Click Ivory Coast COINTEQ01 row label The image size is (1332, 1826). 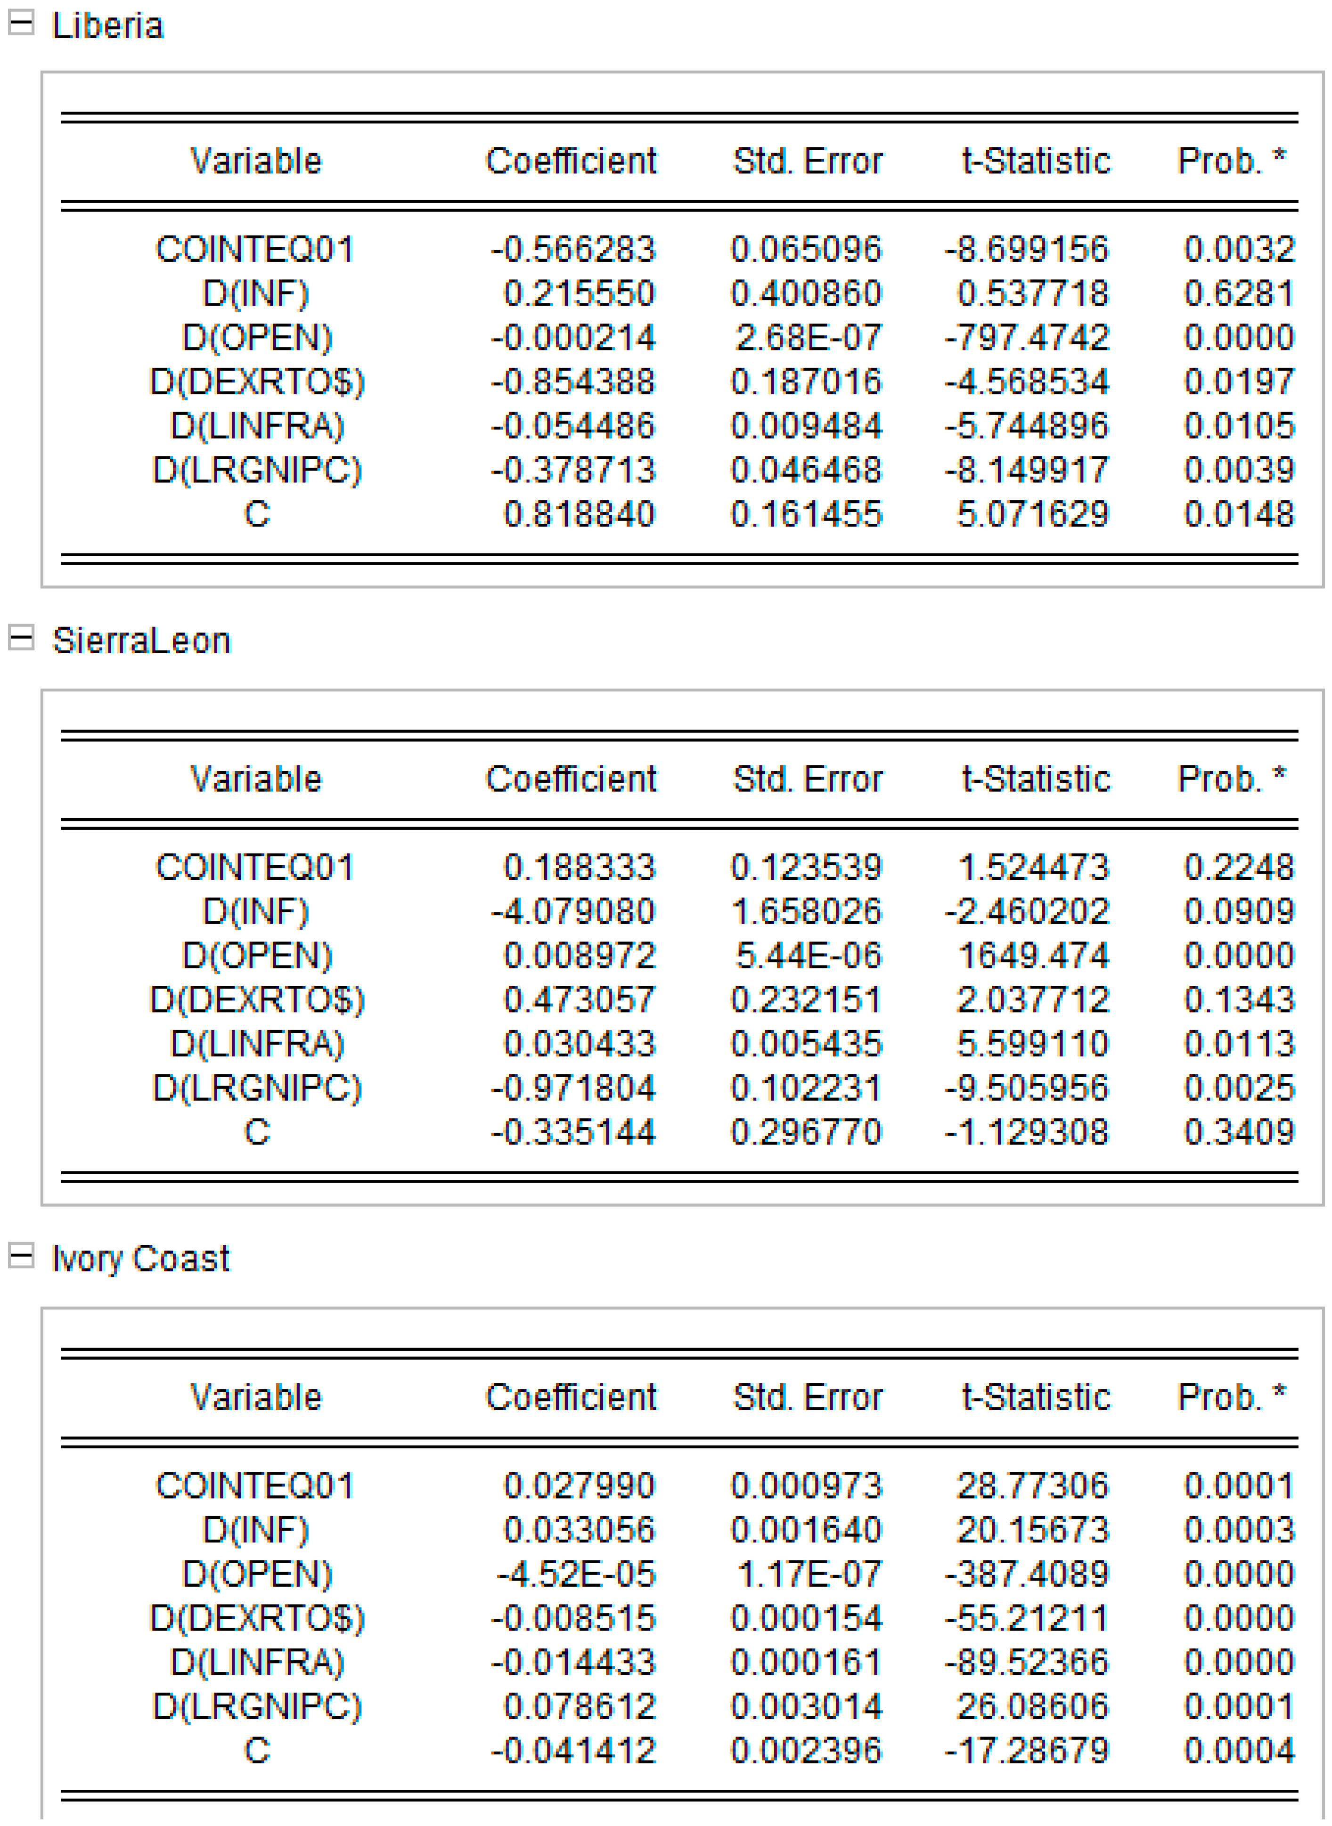click(x=255, y=1485)
